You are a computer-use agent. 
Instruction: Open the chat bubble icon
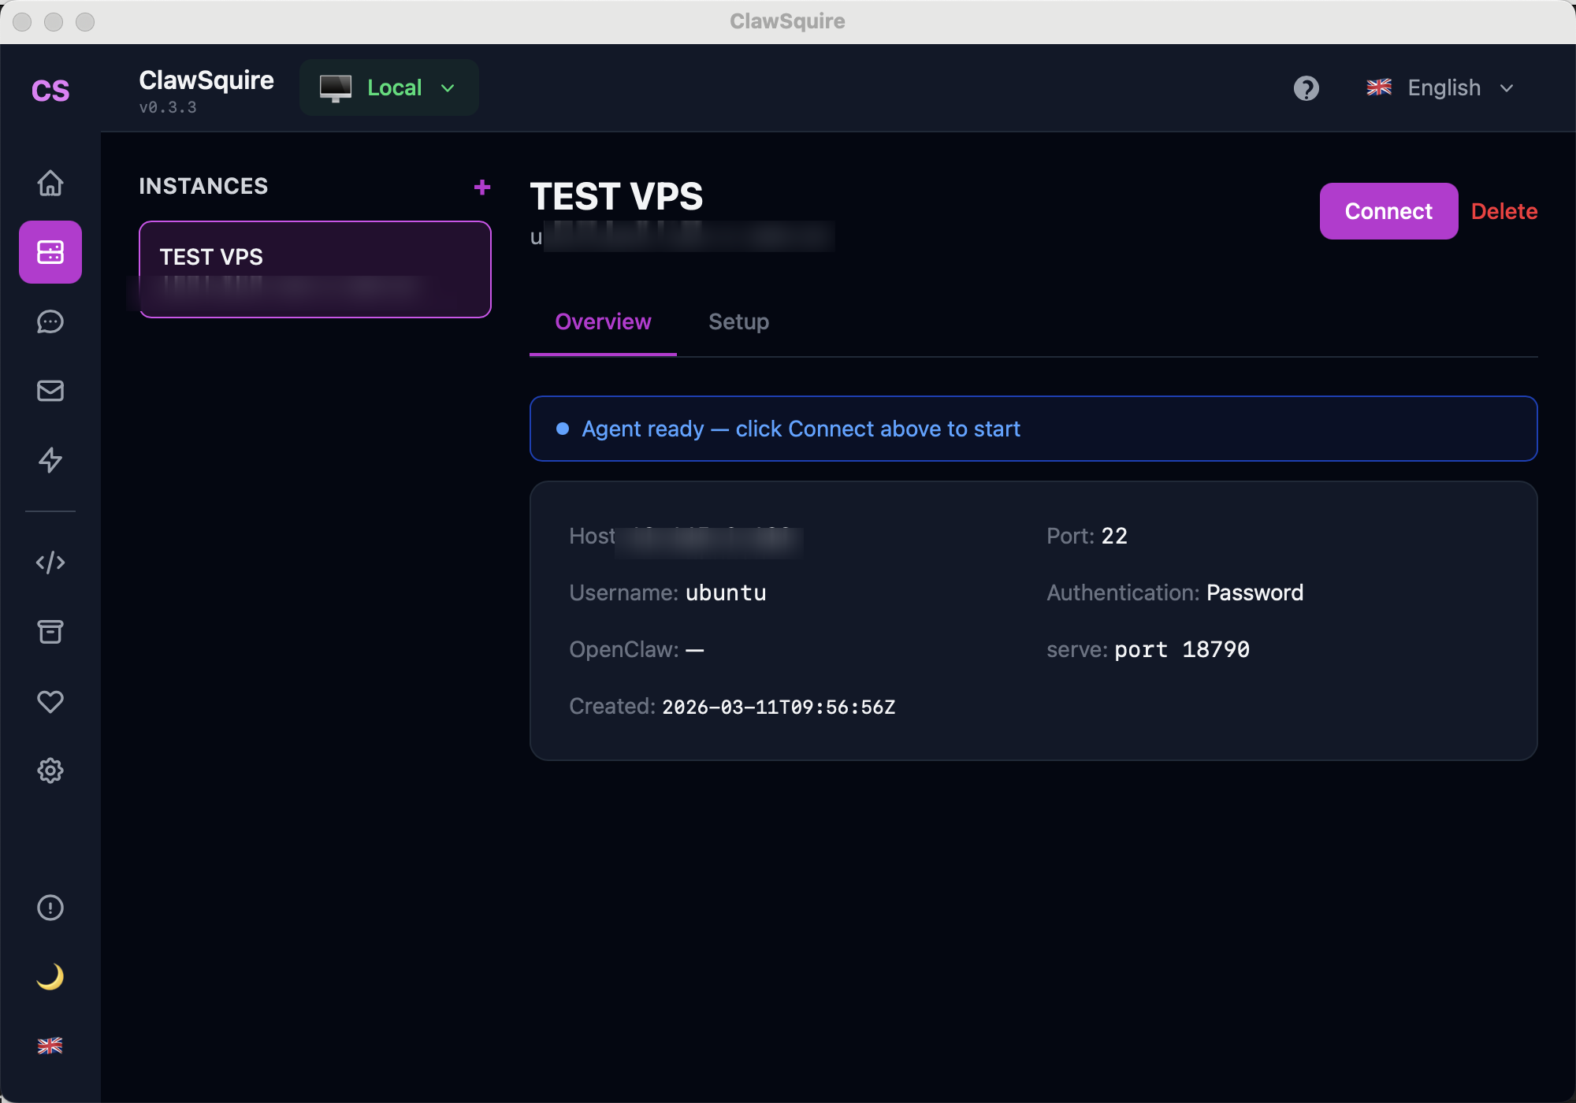pos(50,321)
